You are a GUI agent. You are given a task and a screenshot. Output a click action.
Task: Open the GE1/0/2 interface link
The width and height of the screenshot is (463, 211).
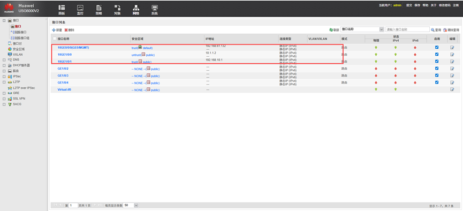click(x=63, y=69)
